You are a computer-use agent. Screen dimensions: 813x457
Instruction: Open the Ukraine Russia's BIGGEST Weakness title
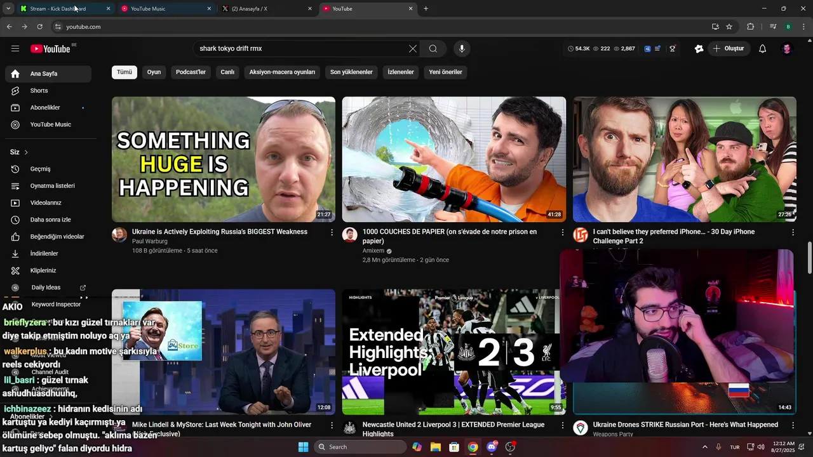tap(220, 232)
